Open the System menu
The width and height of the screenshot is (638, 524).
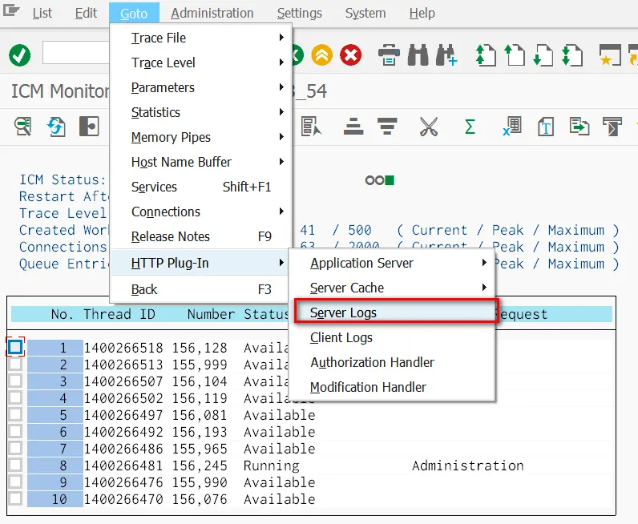(x=365, y=13)
